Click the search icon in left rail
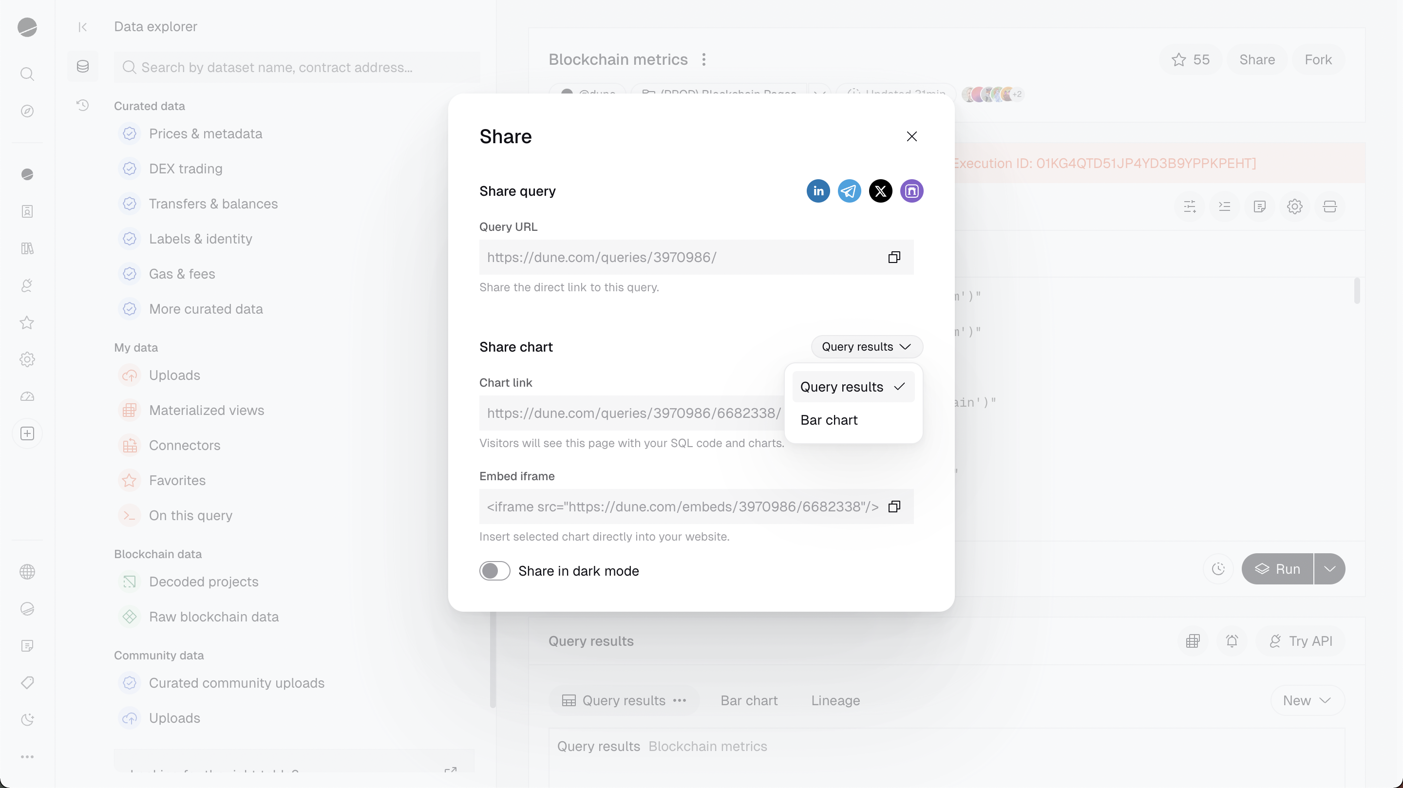The width and height of the screenshot is (1403, 788). [x=27, y=74]
